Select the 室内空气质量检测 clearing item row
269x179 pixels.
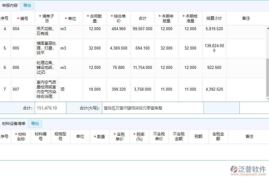[47, 89]
